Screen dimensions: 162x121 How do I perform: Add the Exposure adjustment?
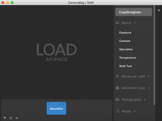(x=125, y=33)
